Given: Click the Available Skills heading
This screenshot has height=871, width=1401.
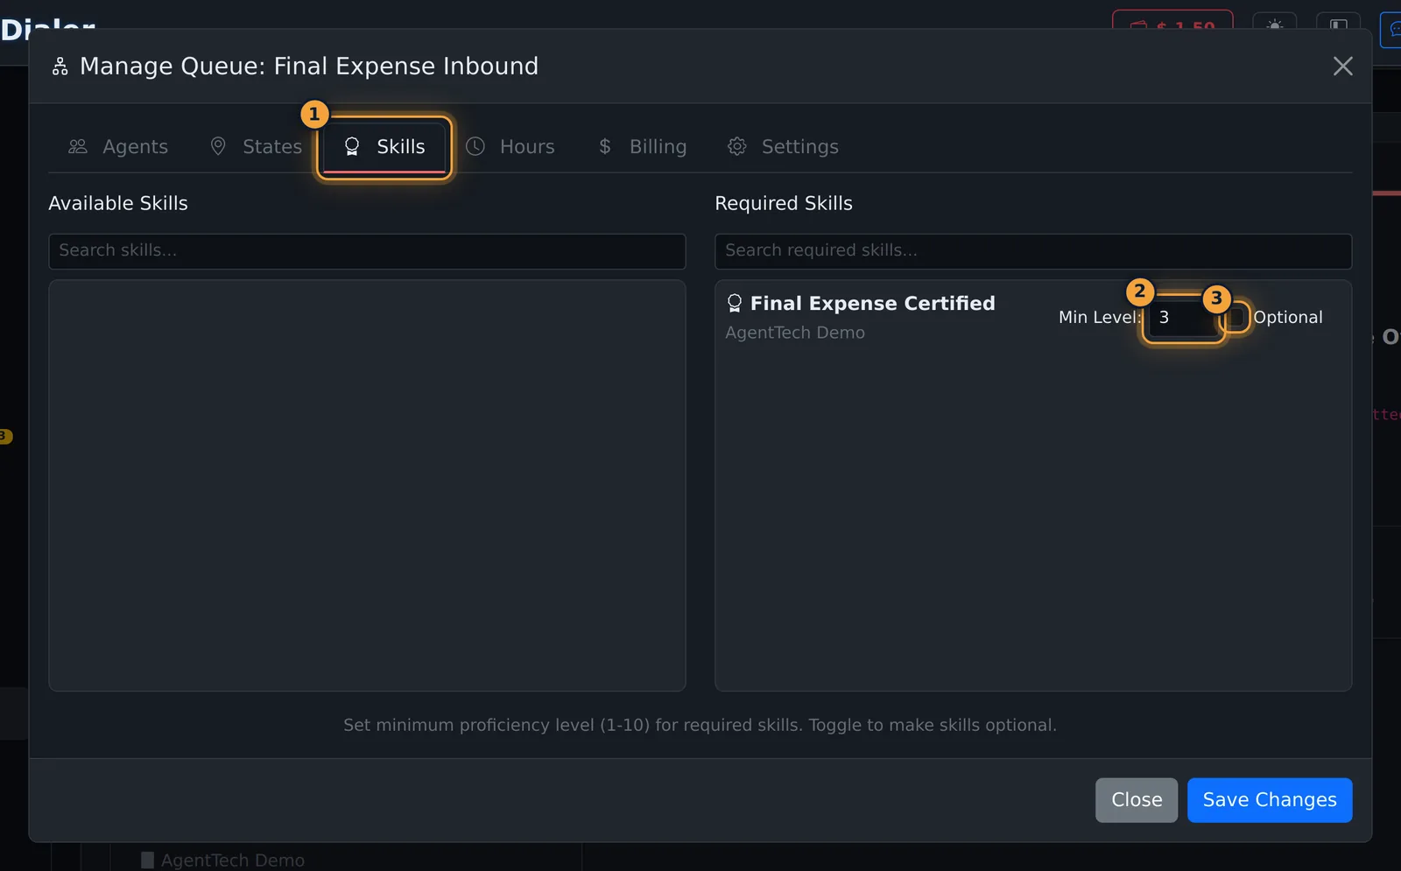Looking at the screenshot, I should tap(118, 203).
